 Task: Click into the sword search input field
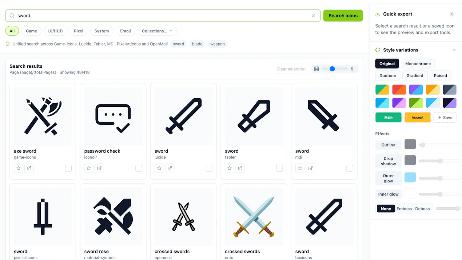click(x=163, y=16)
